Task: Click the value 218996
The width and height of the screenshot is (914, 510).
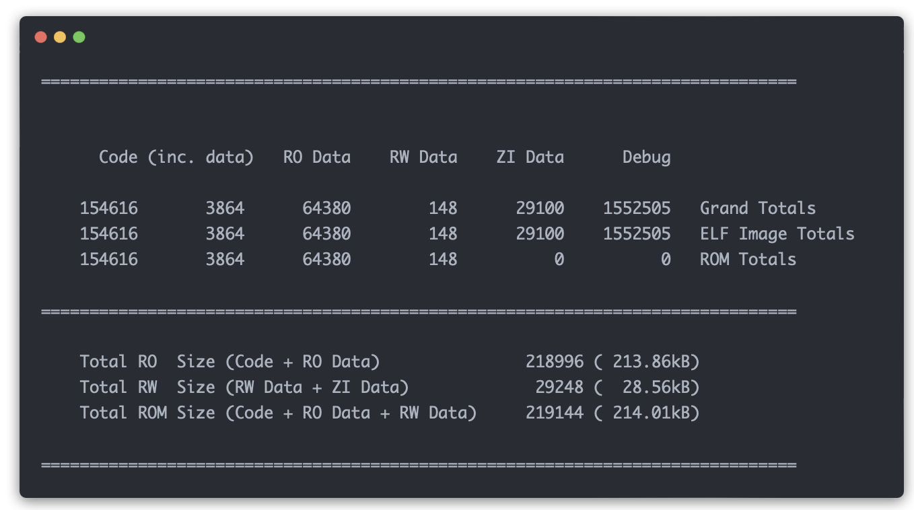Action: coord(555,362)
